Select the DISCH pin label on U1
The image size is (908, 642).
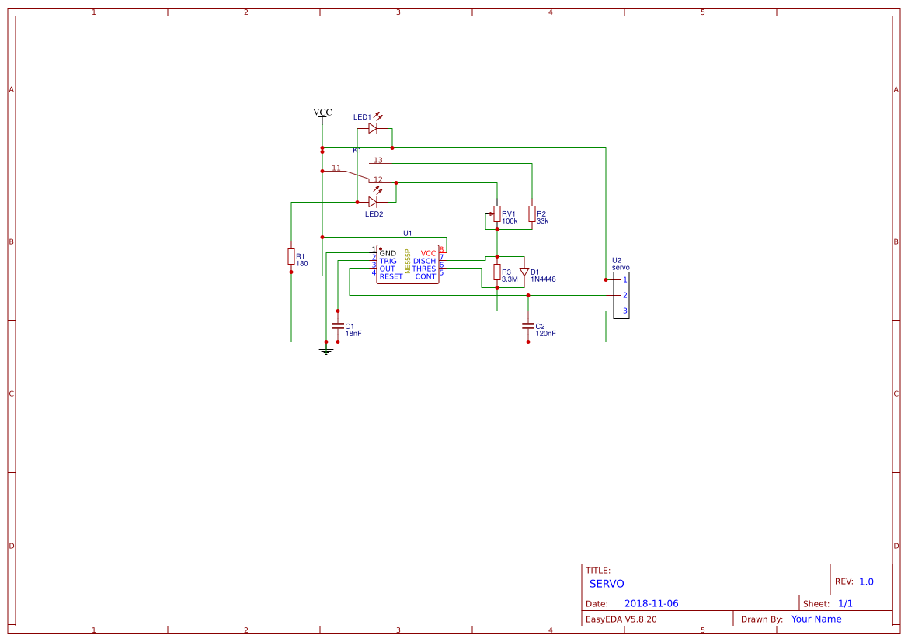tap(424, 261)
